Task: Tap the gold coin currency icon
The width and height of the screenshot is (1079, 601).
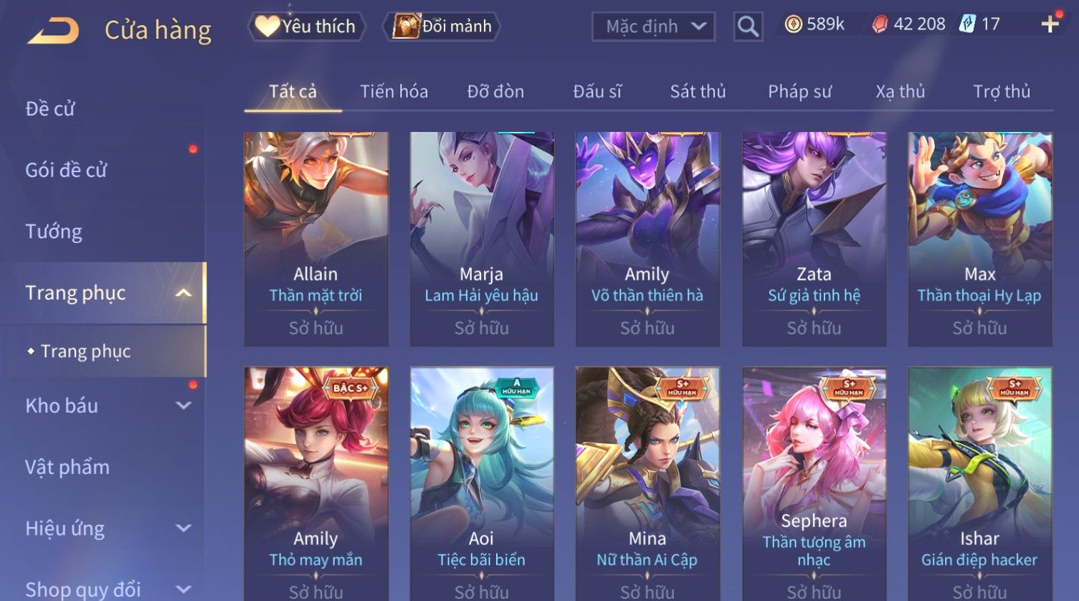Action: pyautogui.click(x=793, y=24)
